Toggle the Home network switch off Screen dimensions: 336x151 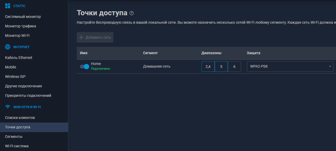click(x=84, y=67)
